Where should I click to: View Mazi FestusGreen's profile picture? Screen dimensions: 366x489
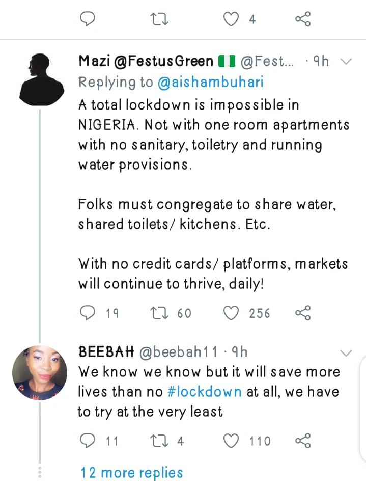[x=42, y=79]
